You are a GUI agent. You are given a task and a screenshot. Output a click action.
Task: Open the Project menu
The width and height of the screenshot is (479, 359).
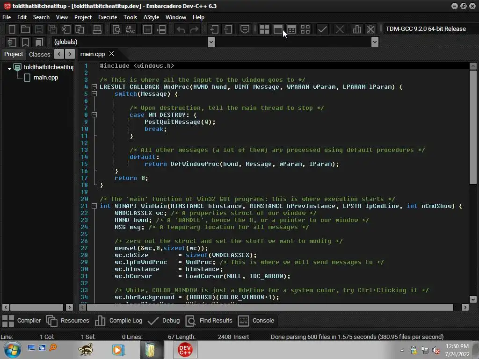(83, 17)
